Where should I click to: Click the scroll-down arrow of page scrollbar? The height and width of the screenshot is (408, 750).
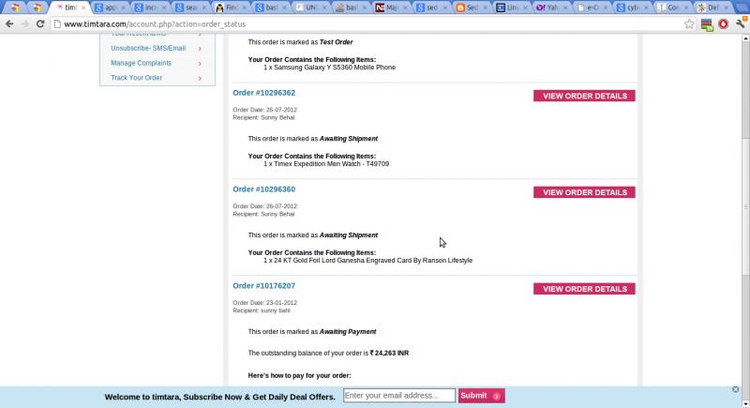tap(745, 403)
